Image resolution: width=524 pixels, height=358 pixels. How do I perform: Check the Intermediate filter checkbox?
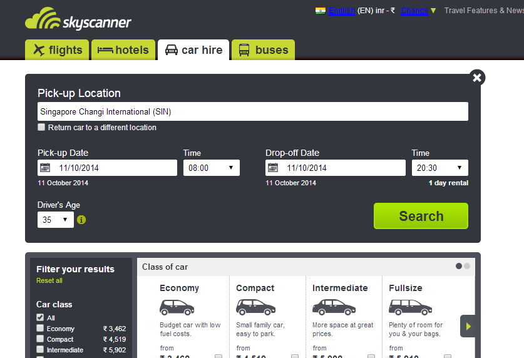click(40, 349)
